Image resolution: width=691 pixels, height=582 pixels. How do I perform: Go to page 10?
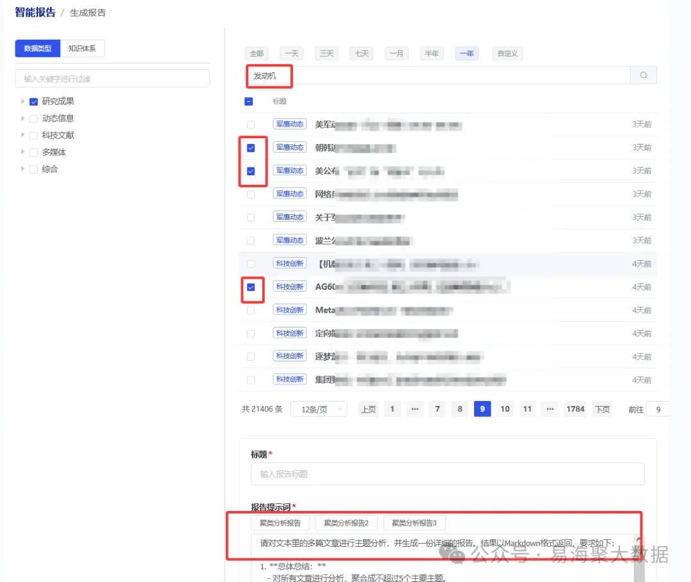505,409
